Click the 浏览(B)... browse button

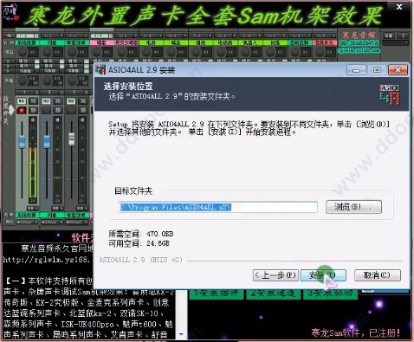pyautogui.click(x=353, y=207)
